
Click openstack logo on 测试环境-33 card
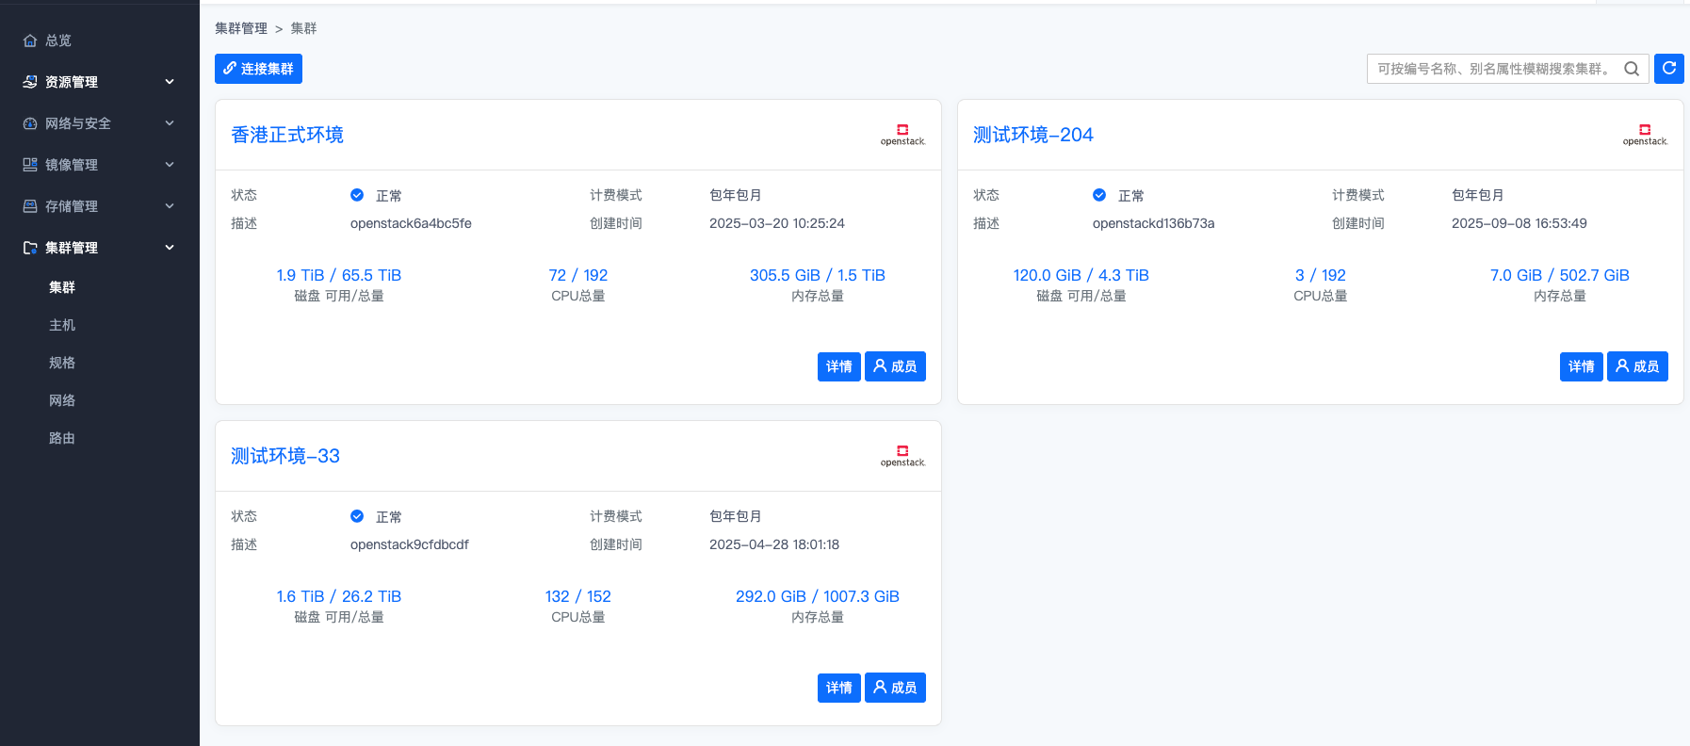coord(902,456)
